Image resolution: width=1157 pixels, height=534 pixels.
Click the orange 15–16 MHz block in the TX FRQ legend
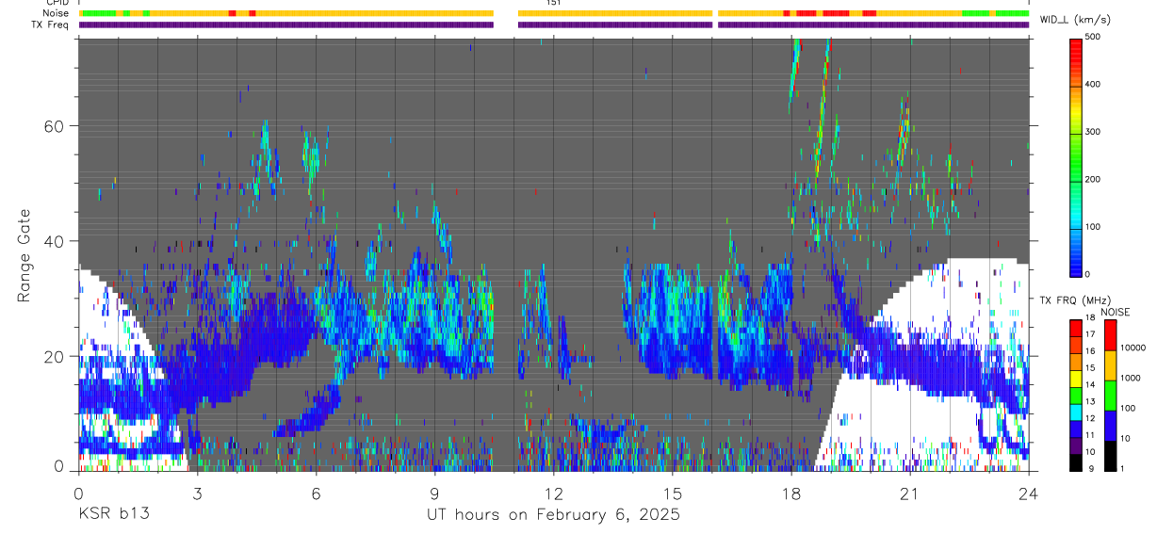tap(1075, 361)
